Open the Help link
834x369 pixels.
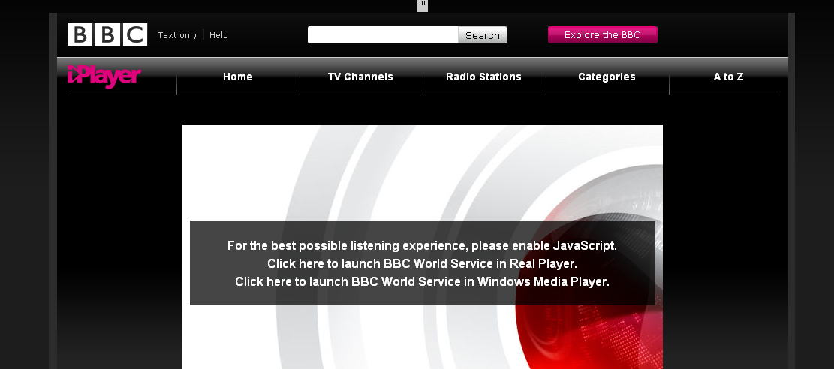click(x=218, y=35)
